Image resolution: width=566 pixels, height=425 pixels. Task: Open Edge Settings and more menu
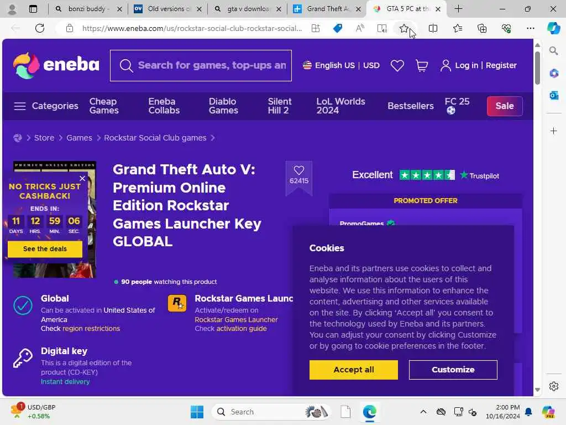coord(530,28)
